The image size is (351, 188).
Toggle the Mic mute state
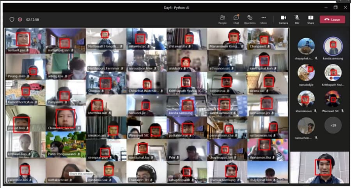tap(297, 19)
